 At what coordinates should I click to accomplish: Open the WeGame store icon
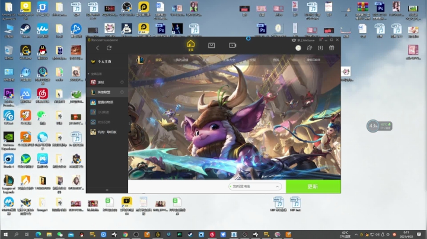(x=211, y=46)
